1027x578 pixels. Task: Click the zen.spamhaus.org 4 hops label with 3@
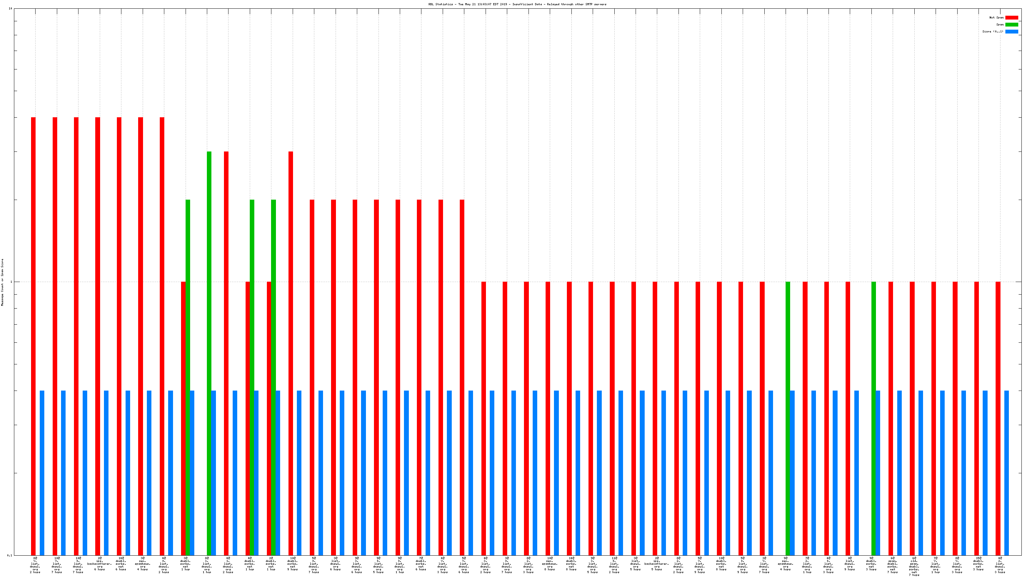pyautogui.click(x=142, y=564)
